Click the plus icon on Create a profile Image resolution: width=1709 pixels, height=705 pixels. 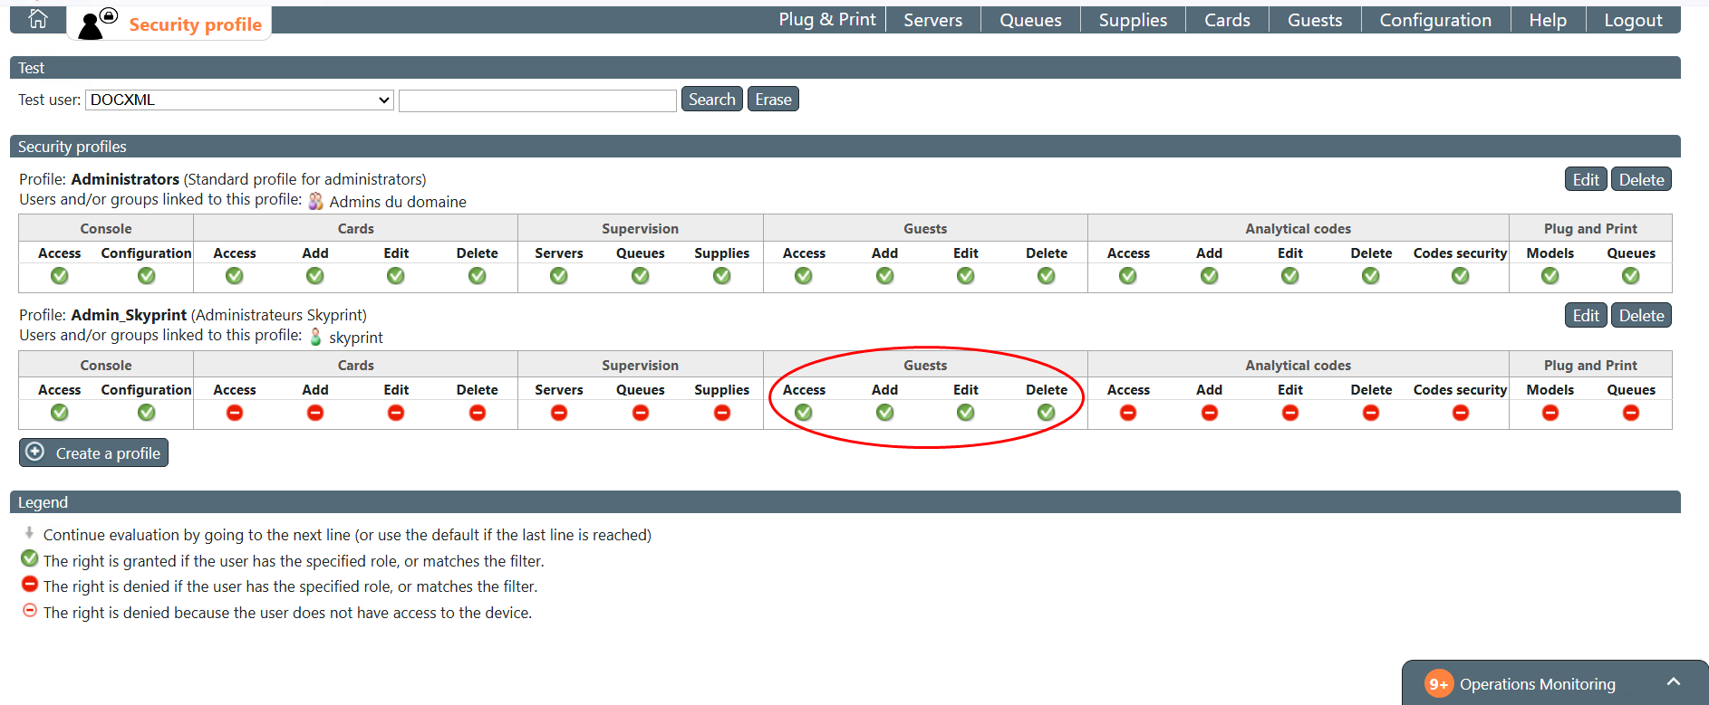pyautogui.click(x=35, y=453)
